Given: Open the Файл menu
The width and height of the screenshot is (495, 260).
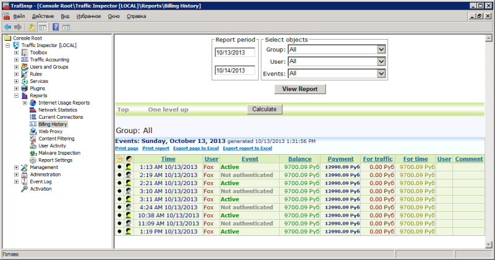Looking at the screenshot, I should click(x=19, y=16).
